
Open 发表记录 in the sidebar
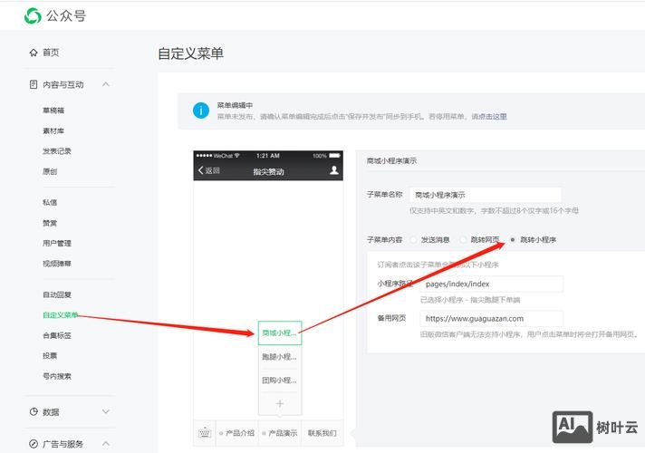pos(57,151)
